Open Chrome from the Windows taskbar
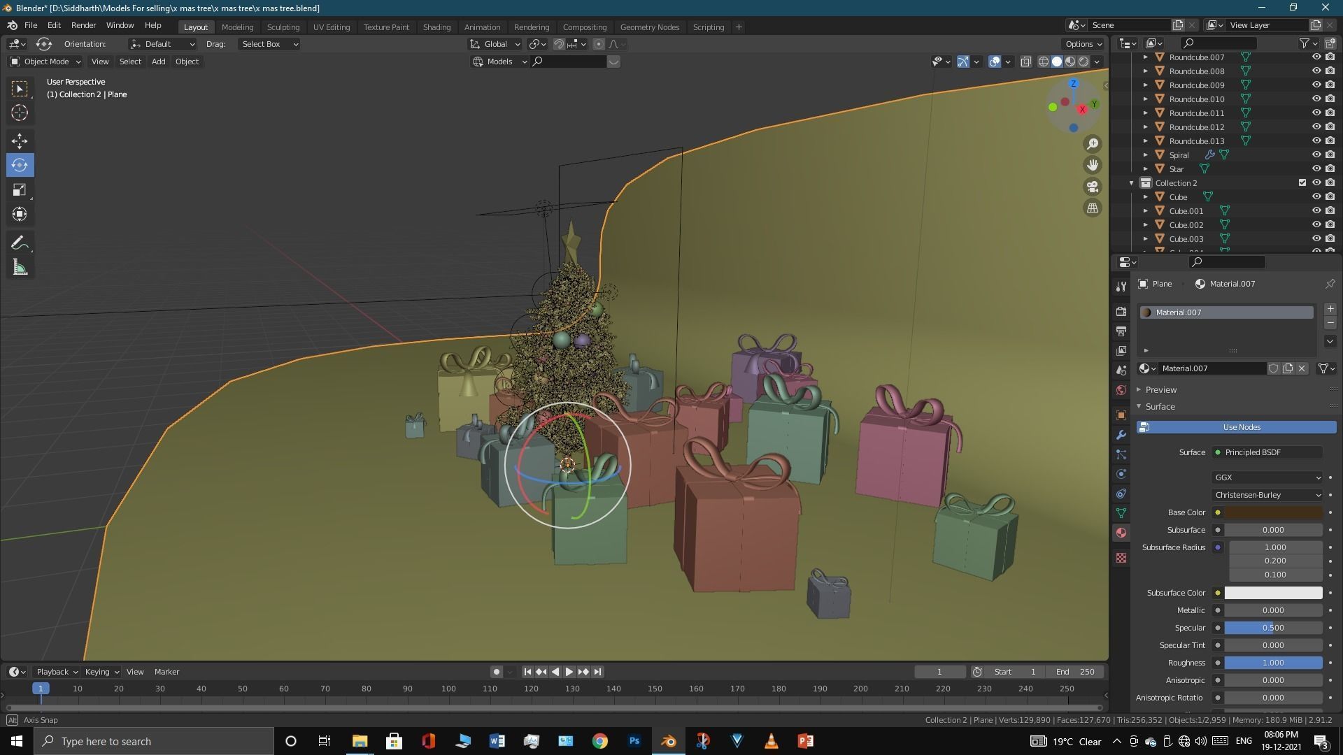The height and width of the screenshot is (755, 1343). [599, 741]
